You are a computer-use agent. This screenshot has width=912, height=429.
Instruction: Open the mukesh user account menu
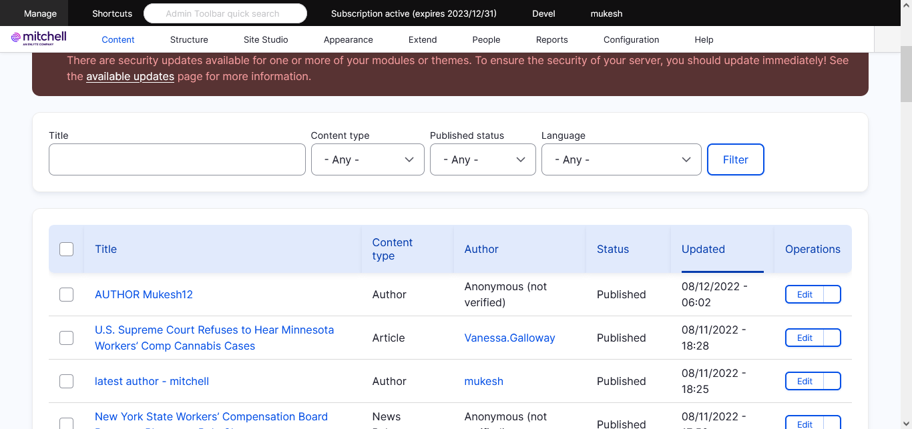pyautogui.click(x=607, y=13)
